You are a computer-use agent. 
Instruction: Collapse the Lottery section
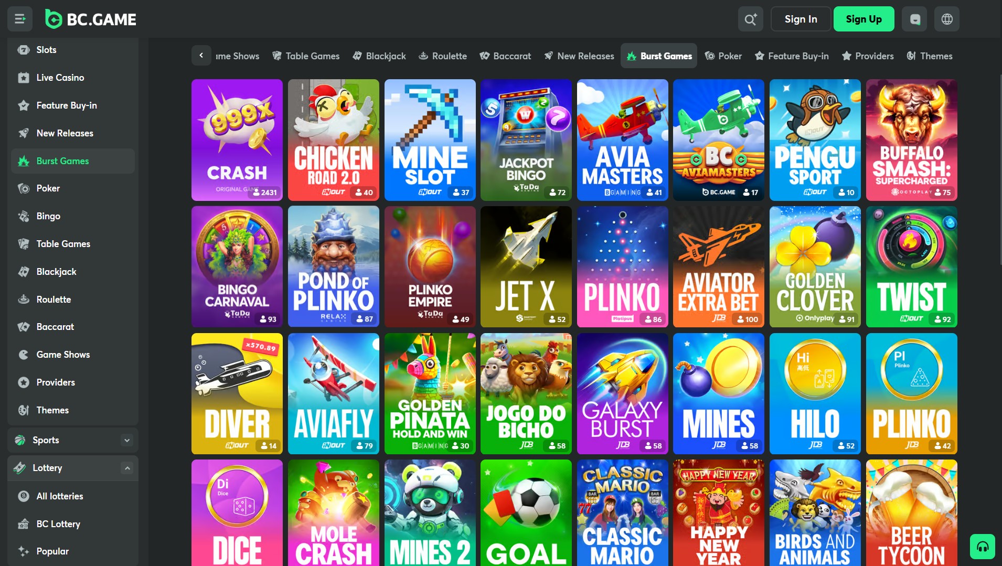(x=126, y=467)
